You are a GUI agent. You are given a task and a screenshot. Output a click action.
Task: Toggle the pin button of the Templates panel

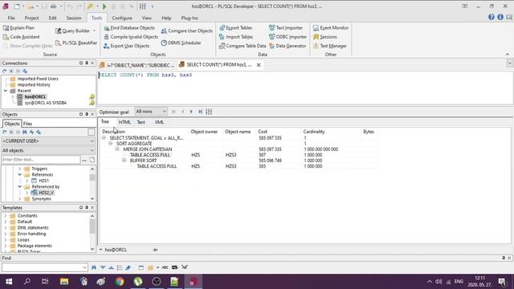[x=87, y=207]
